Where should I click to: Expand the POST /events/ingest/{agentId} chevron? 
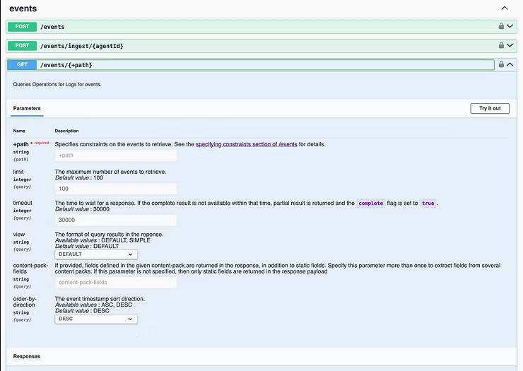click(x=510, y=46)
